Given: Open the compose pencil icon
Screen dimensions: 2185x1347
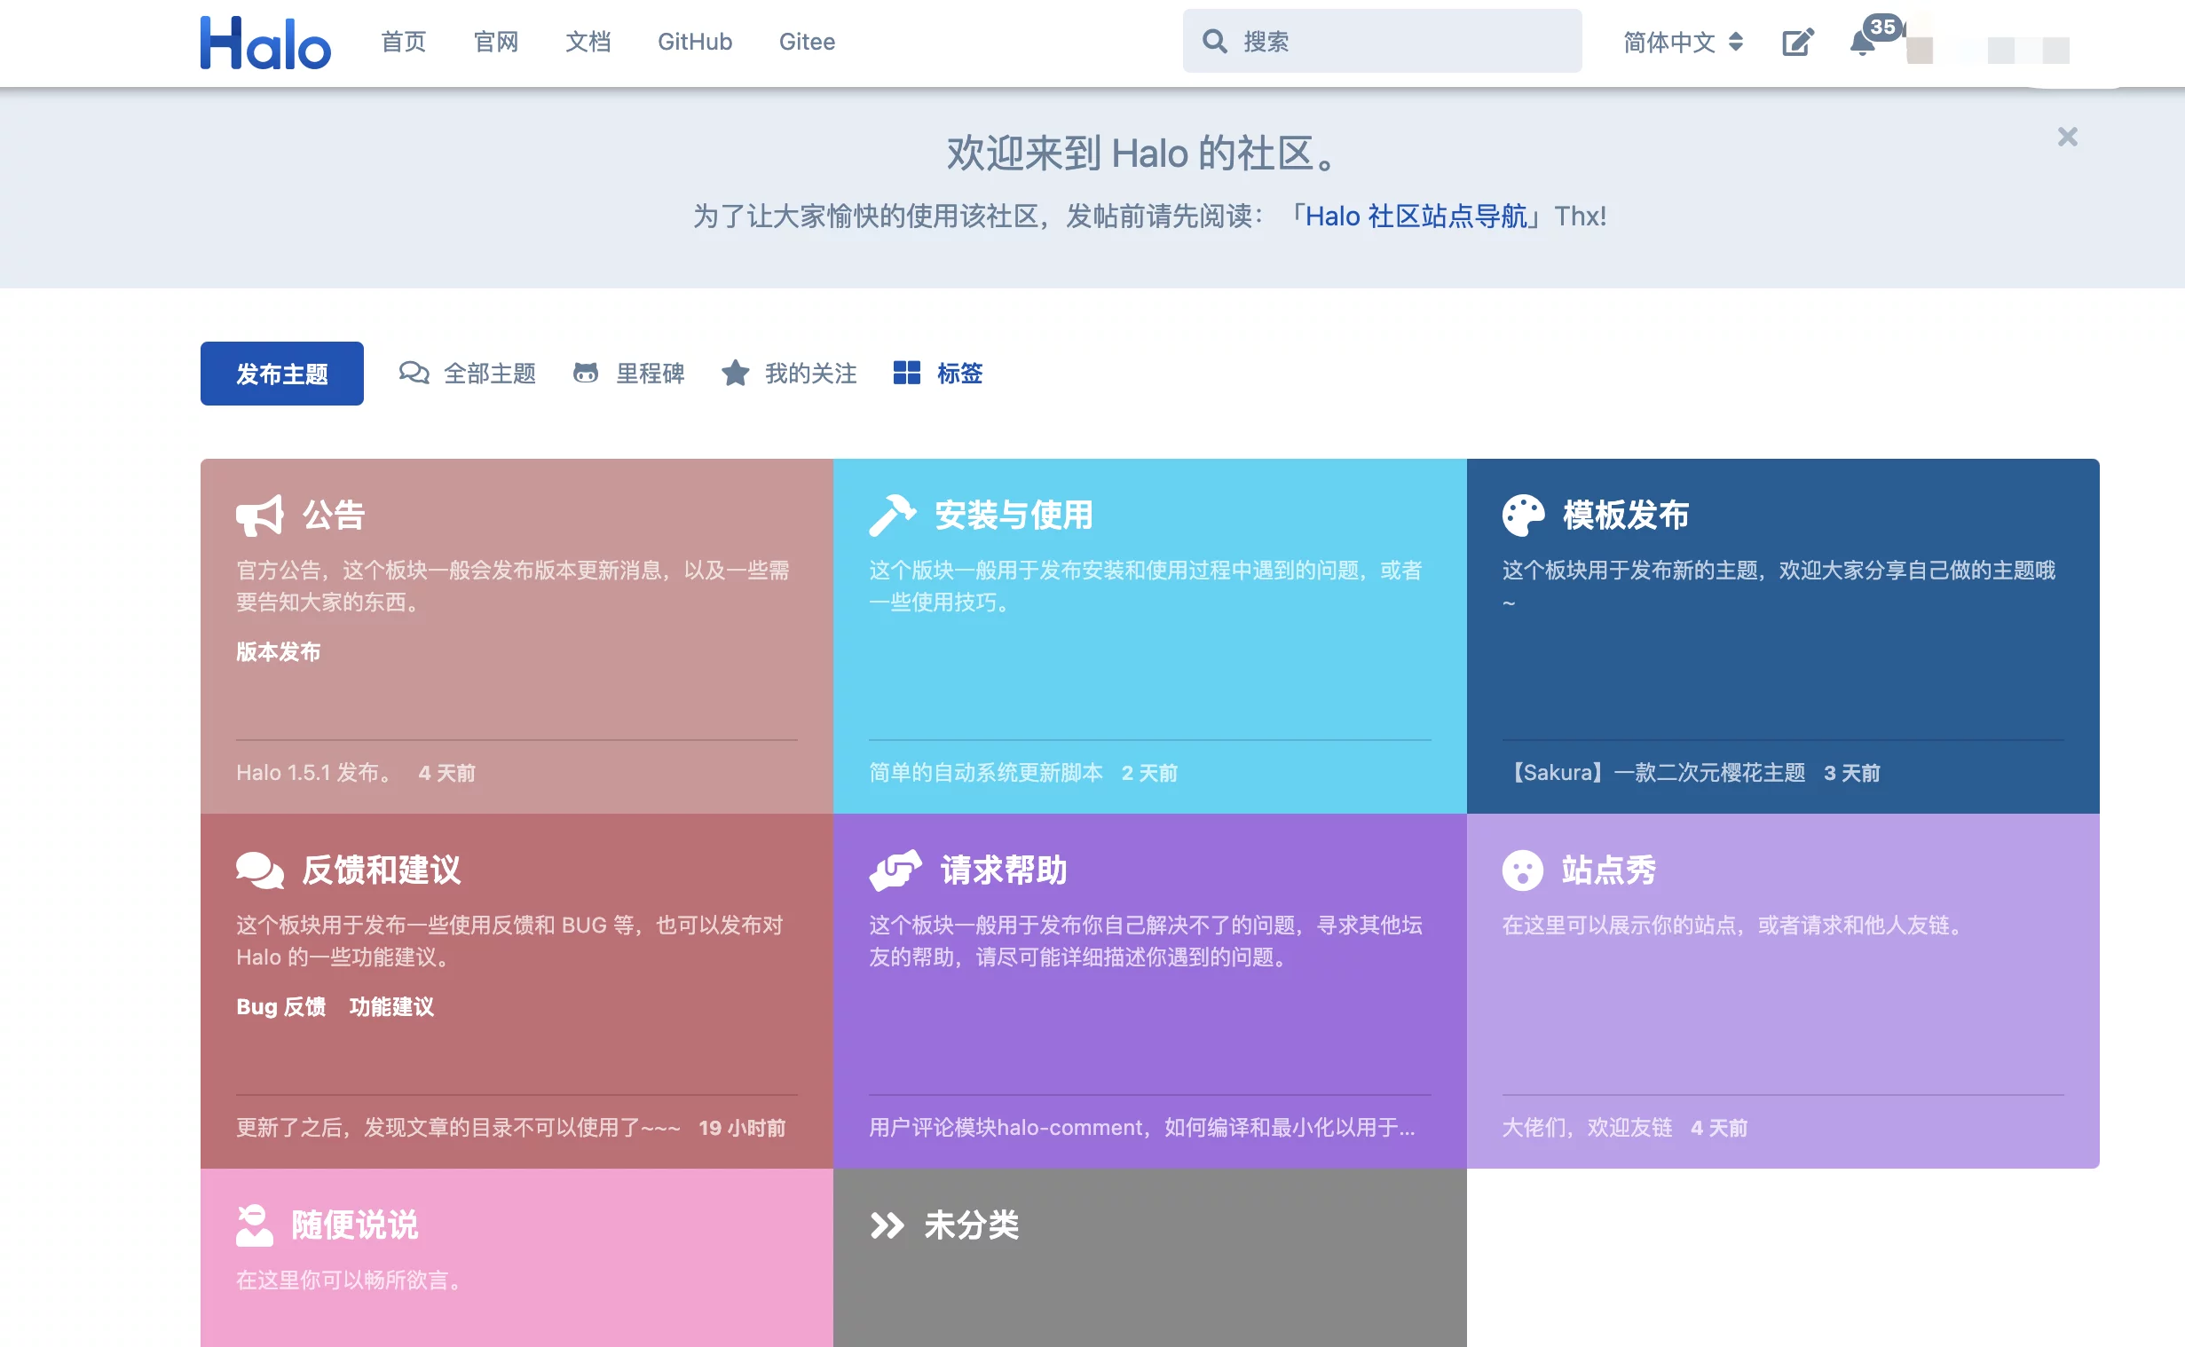Looking at the screenshot, I should (x=1797, y=42).
